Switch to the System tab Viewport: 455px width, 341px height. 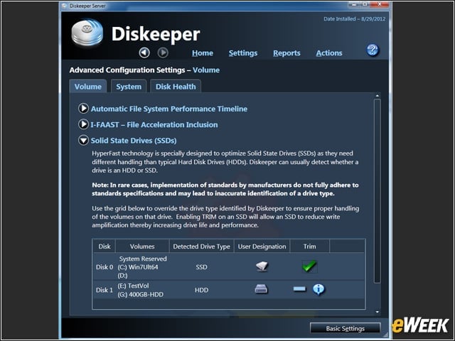[x=129, y=87]
